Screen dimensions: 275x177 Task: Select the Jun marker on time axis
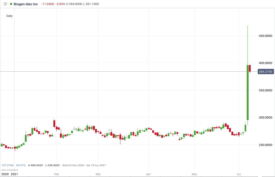(x=239, y=174)
